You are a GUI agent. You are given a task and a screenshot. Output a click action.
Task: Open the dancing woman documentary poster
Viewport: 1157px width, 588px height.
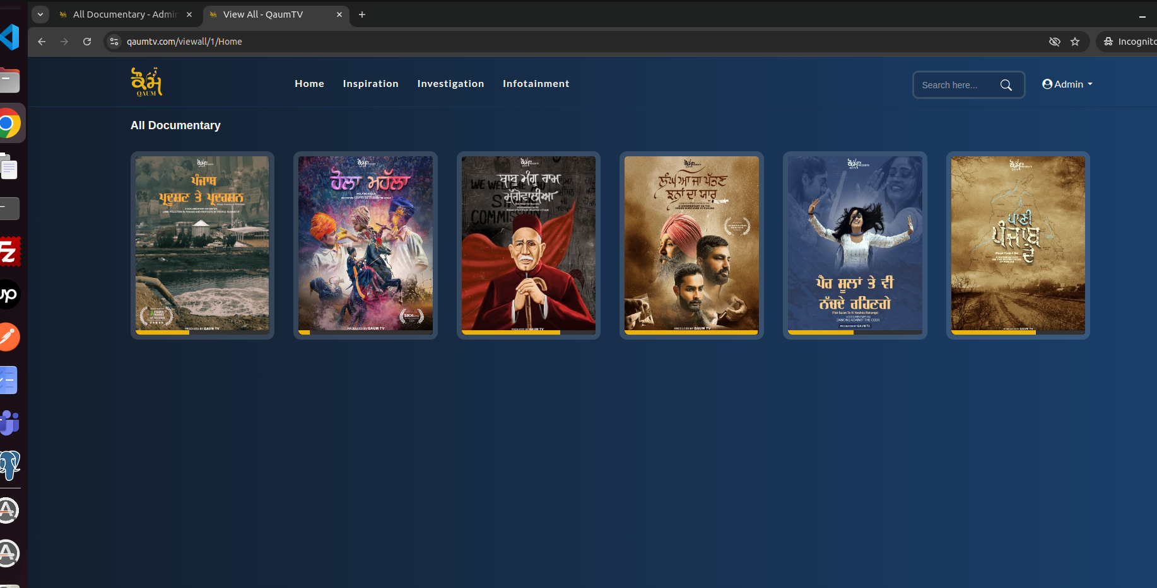(x=855, y=245)
